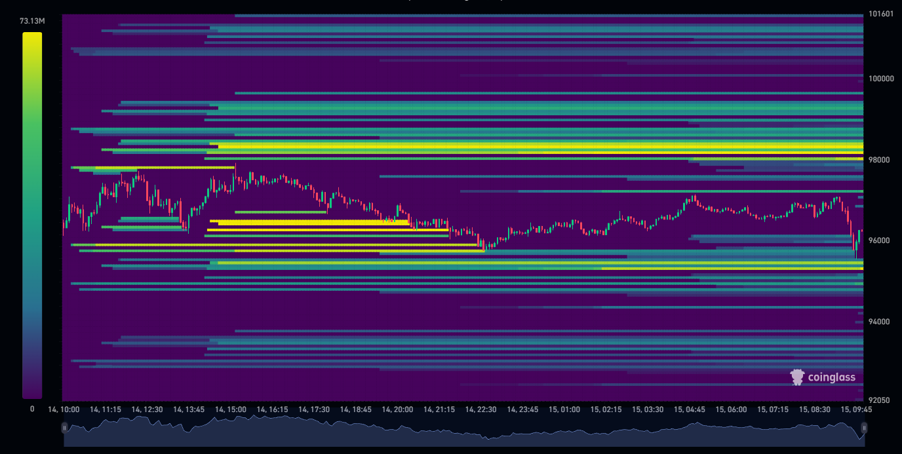Click the '15, 08:30' time axis label
This screenshot has height=454, width=902.
[814, 409]
